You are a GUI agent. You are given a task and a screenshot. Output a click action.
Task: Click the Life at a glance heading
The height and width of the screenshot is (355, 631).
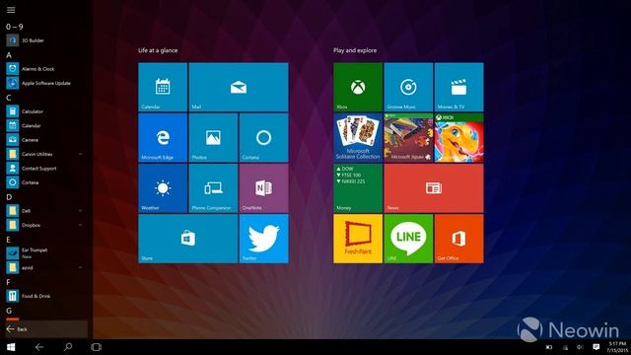pos(158,50)
